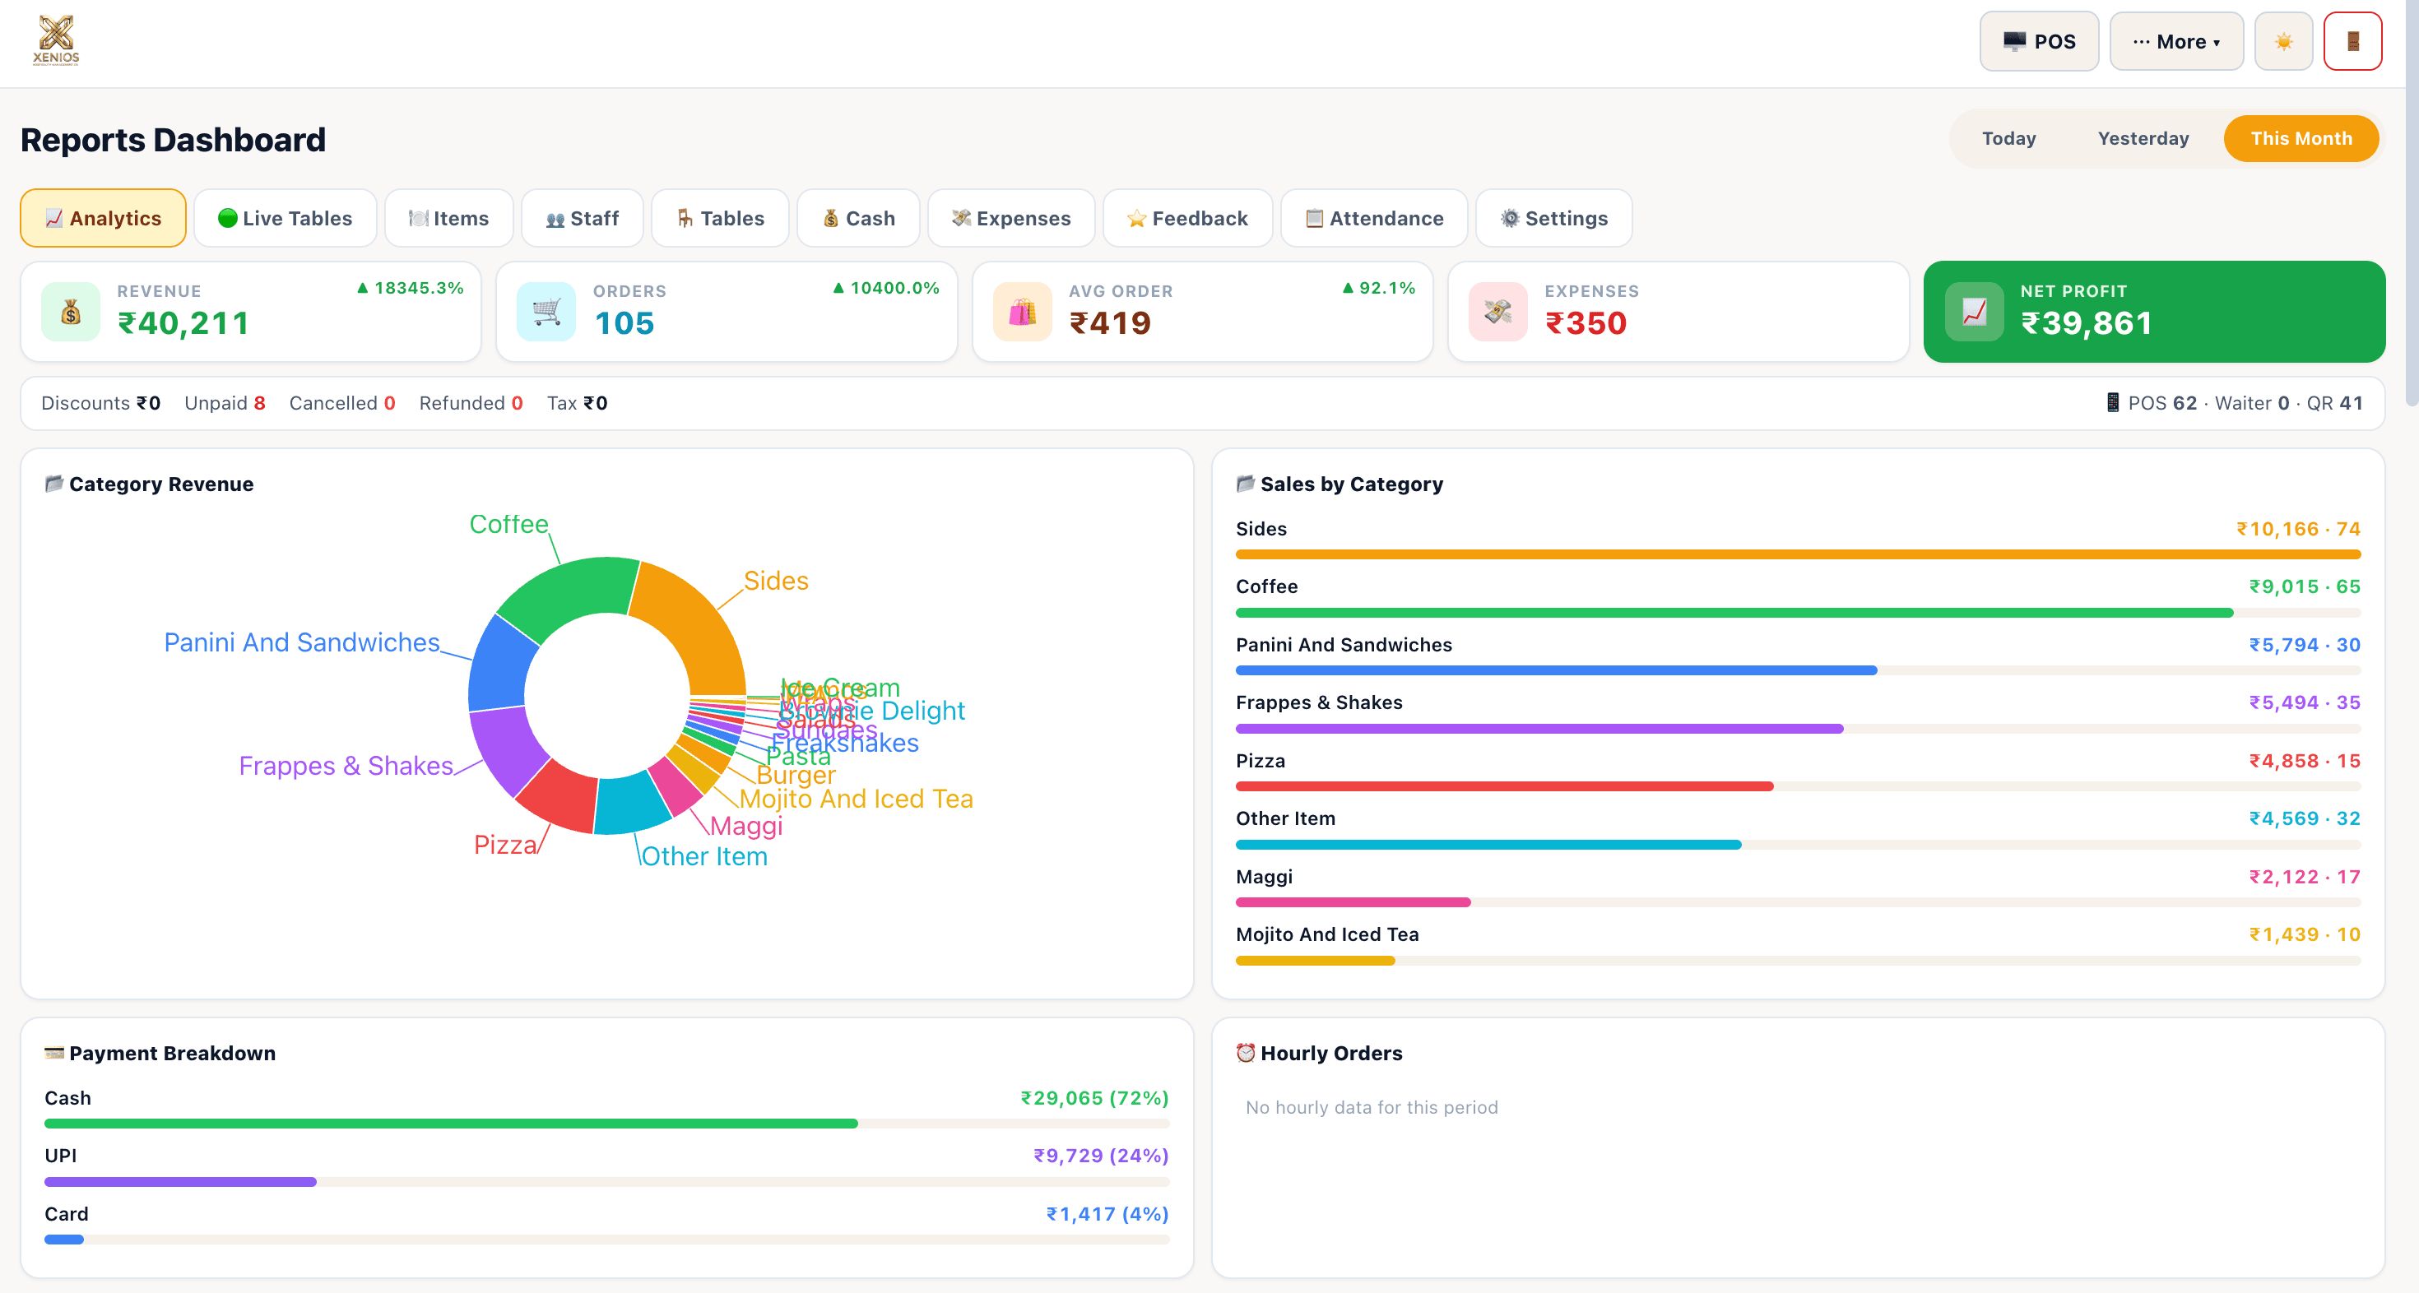Image resolution: width=2419 pixels, height=1293 pixels.
Task: Click the revenue money bag icon
Action: (71, 312)
